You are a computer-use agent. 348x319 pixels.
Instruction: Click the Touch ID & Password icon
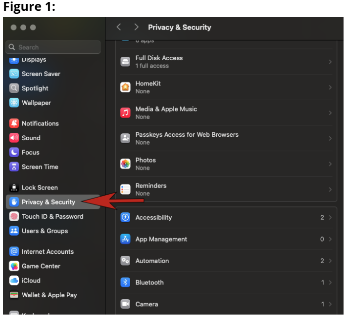[14, 216]
